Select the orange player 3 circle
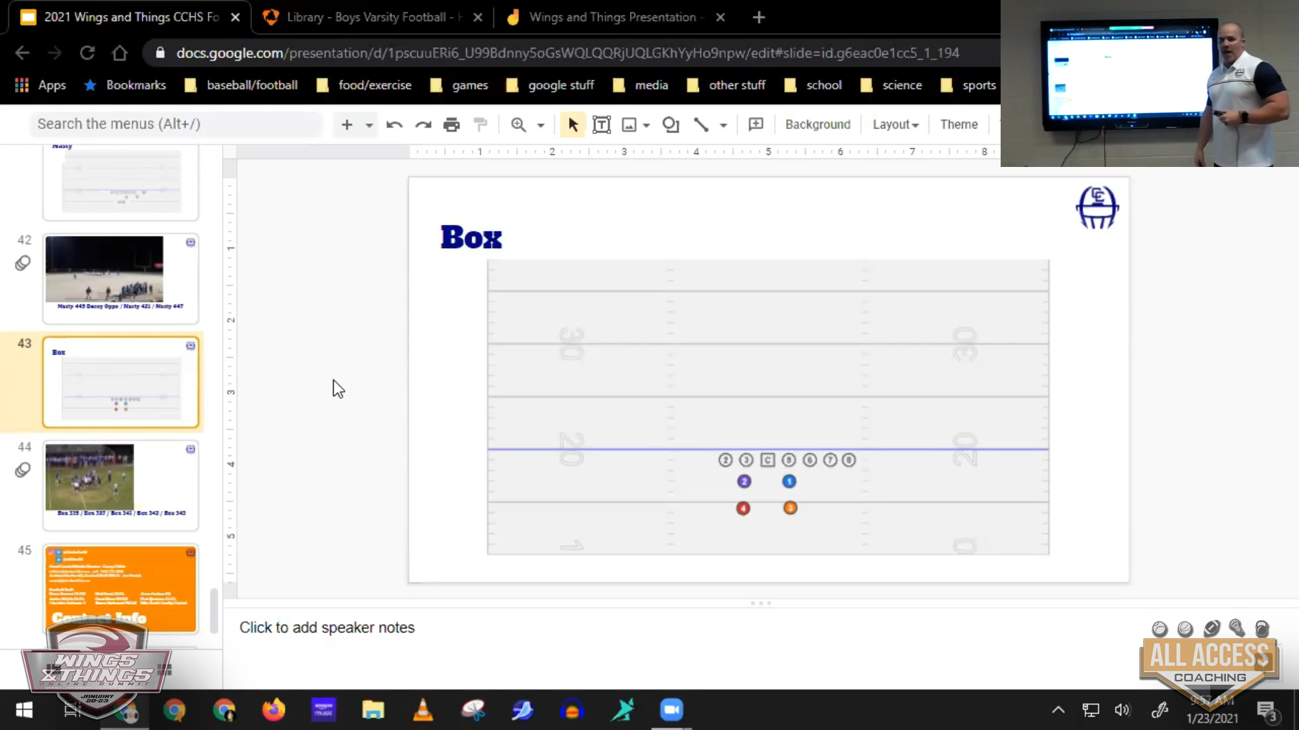1299x730 pixels. 790,508
